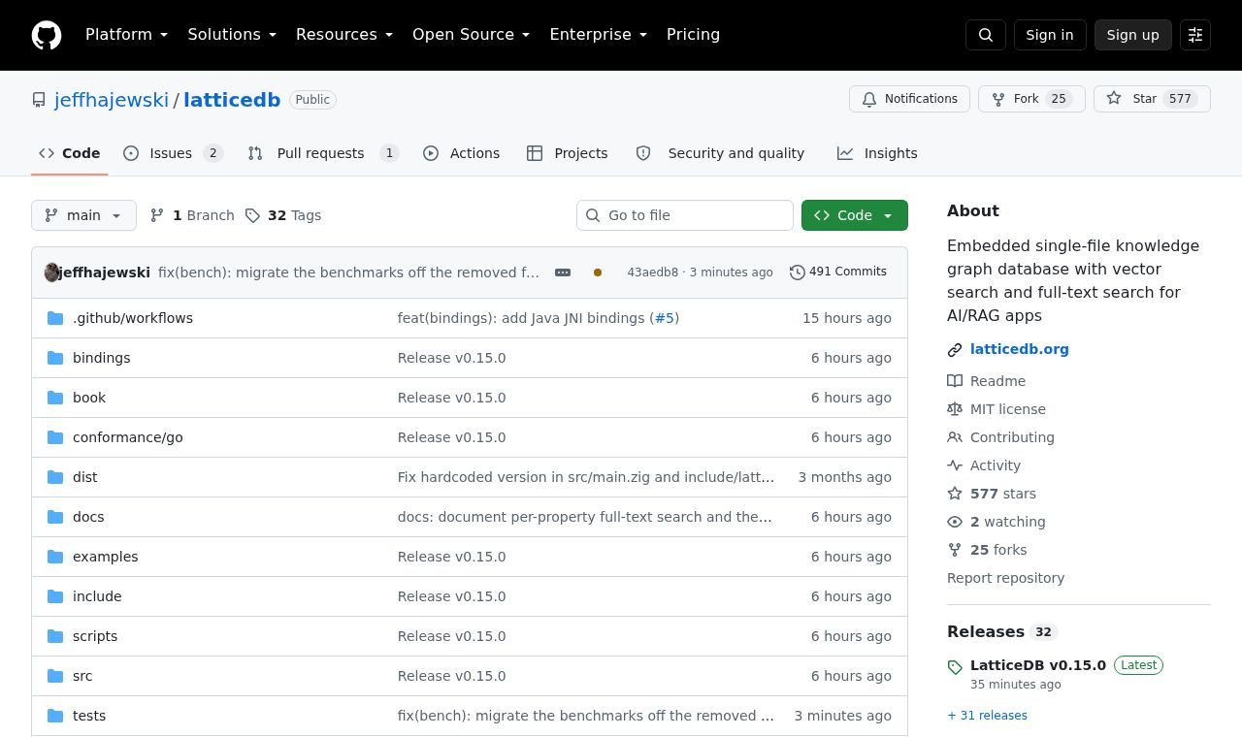Click jeffhajewski's avatar in commit bar

coord(52,272)
